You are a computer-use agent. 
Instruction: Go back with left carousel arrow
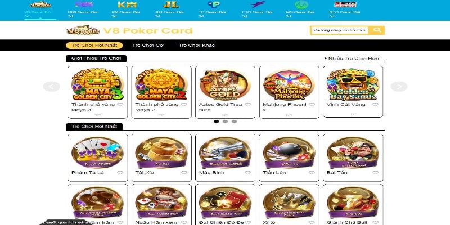coord(52,87)
